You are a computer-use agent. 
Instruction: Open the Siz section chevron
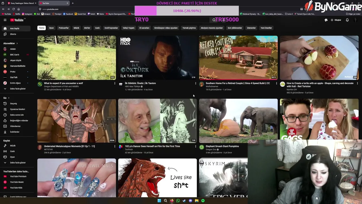pos(9,98)
